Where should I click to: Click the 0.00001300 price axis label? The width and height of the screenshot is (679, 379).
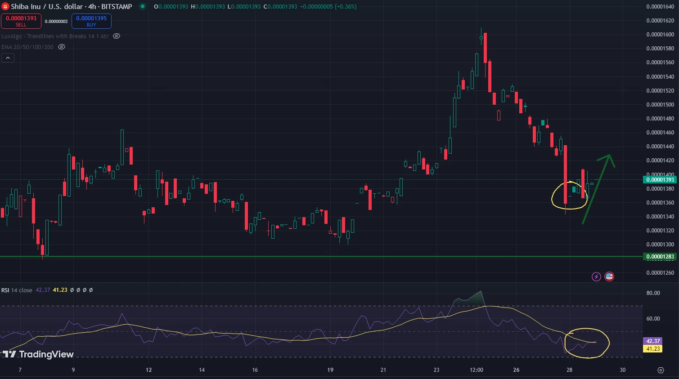click(660, 245)
